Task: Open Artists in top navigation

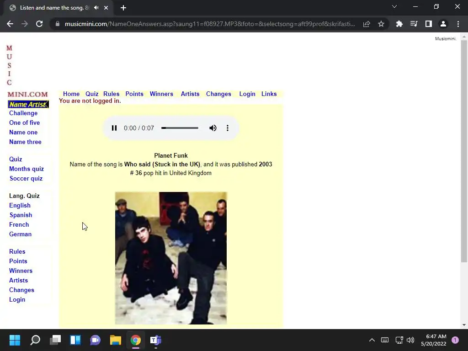Action: (x=190, y=94)
